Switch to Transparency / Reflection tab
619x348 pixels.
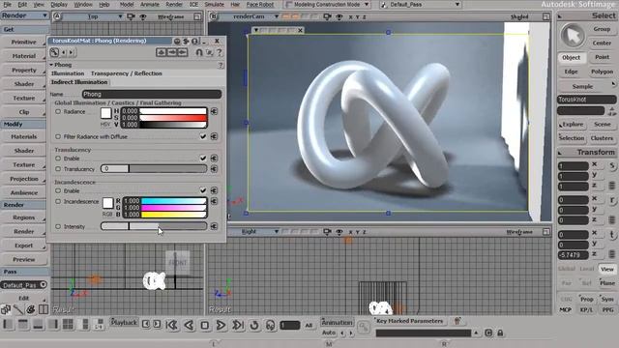click(127, 73)
